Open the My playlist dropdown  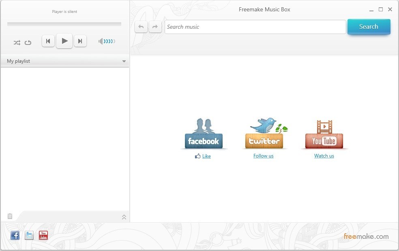[124, 61]
